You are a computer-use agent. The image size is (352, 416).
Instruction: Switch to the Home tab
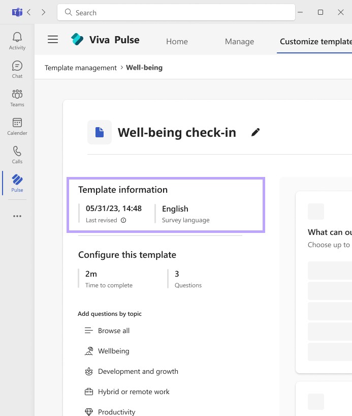pyautogui.click(x=177, y=41)
